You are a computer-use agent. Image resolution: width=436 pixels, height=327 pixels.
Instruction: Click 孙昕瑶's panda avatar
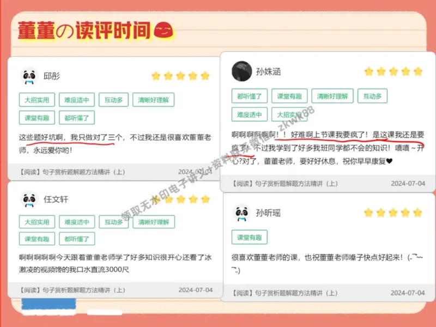[x=241, y=213]
